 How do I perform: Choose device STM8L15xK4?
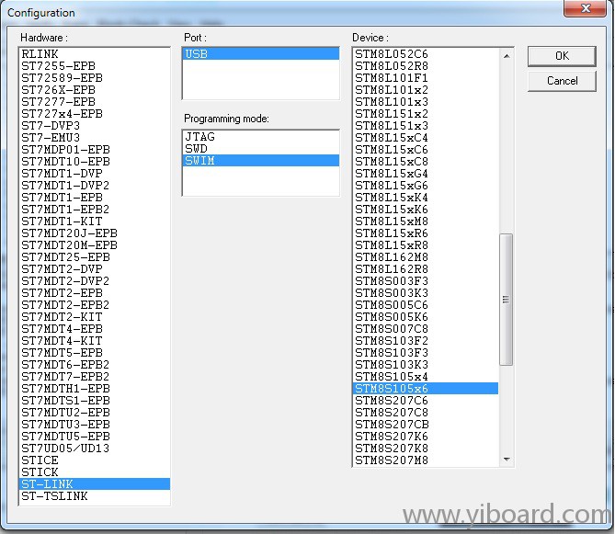pos(426,198)
